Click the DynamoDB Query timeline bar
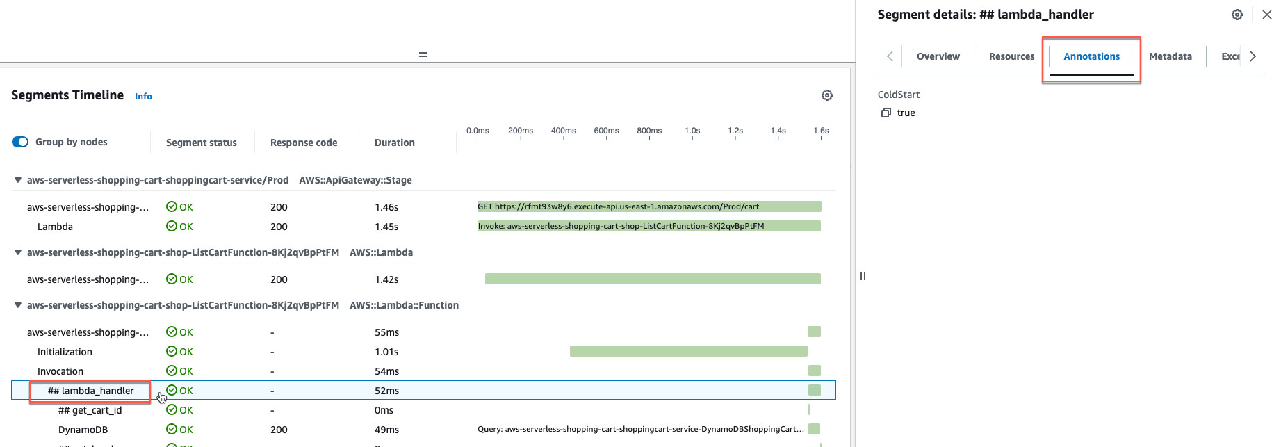The width and height of the screenshot is (1281, 447). [x=815, y=429]
